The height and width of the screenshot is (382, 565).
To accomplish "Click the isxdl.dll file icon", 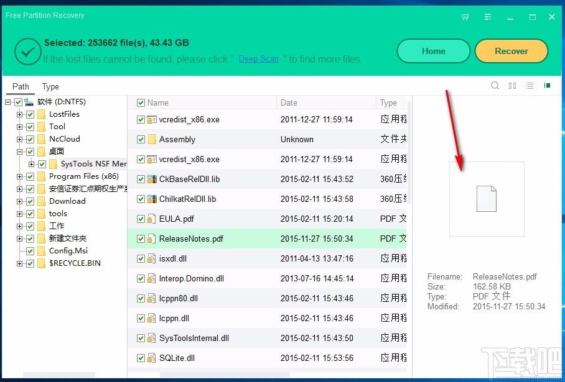I will (x=151, y=258).
